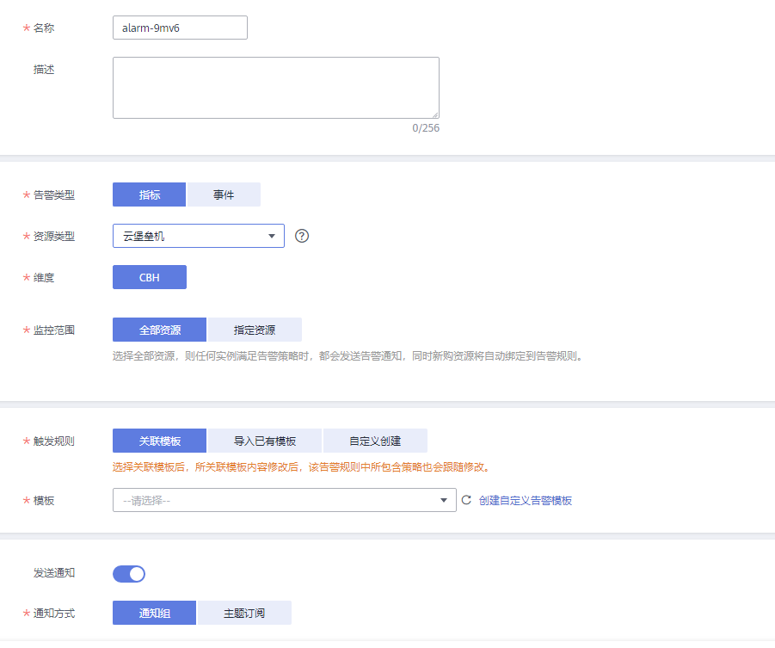Refresh the template list with the reload icon

click(x=466, y=500)
